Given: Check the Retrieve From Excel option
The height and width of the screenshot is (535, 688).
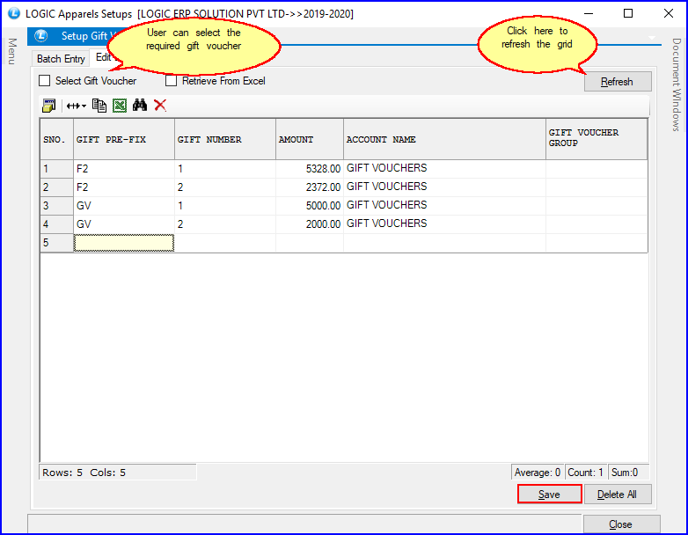Looking at the screenshot, I should point(172,81).
